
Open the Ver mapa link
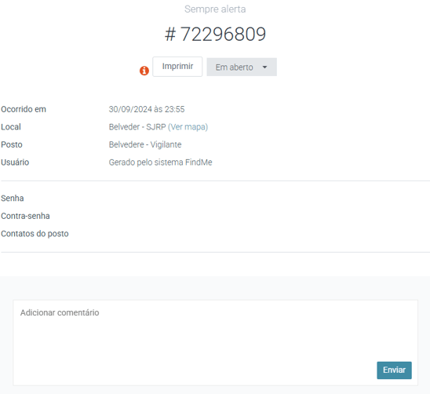coord(188,127)
